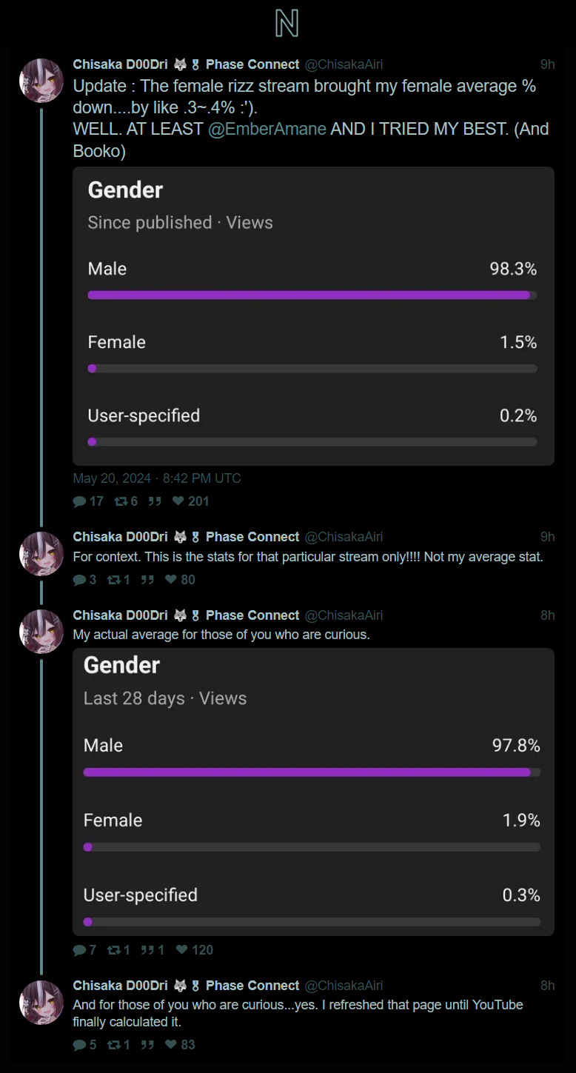
Task: Click the avatar on the last tweet
Action: [x=41, y=1003]
